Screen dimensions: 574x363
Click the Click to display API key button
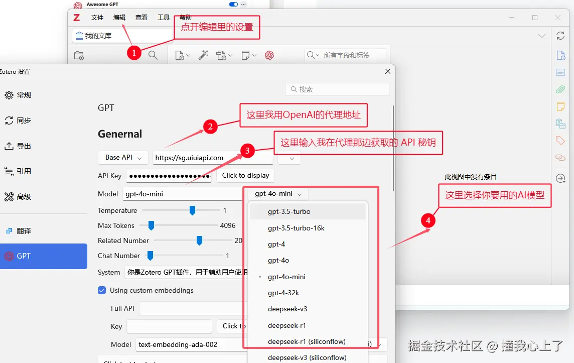pos(245,176)
